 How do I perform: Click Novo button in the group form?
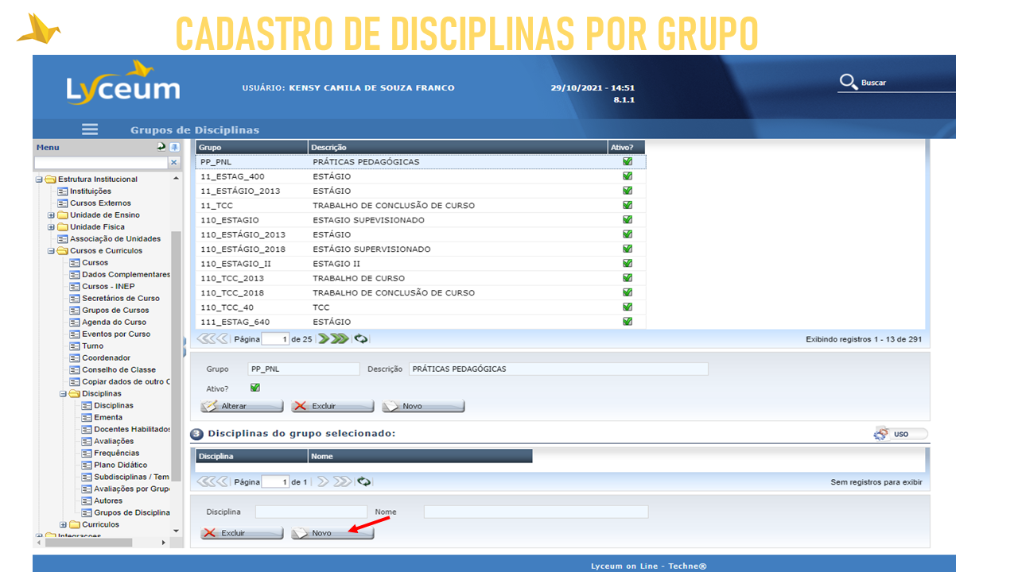[x=423, y=406]
